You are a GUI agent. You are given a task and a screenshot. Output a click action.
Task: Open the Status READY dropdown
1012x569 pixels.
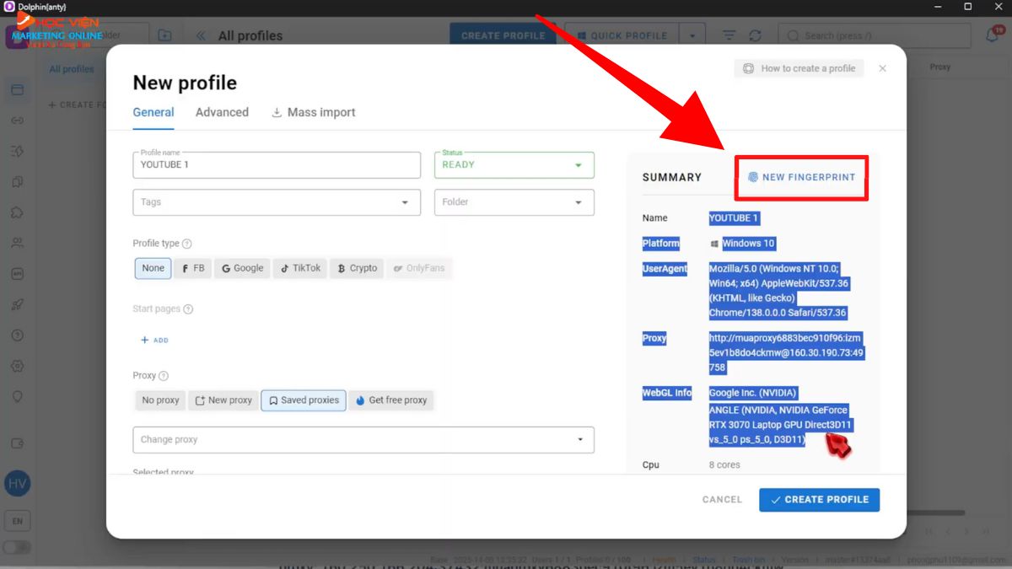[514, 165]
